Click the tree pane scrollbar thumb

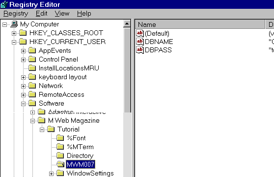click(127, 70)
